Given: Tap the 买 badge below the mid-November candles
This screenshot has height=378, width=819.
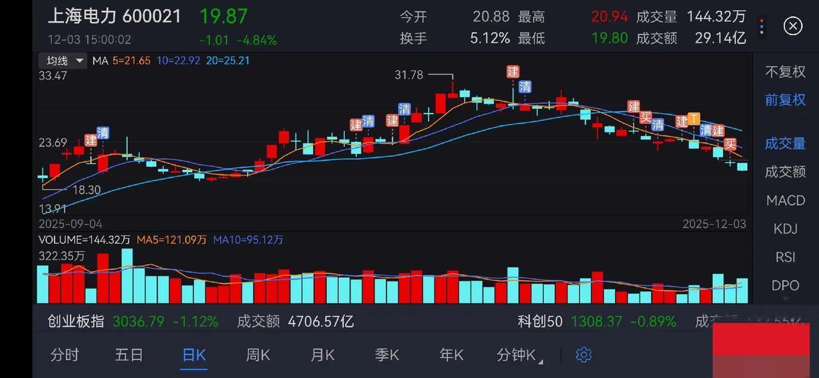Looking at the screenshot, I should (644, 117).
